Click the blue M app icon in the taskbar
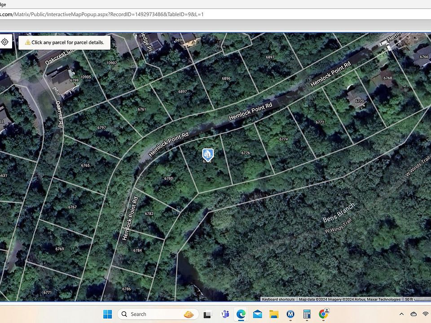 290,314
